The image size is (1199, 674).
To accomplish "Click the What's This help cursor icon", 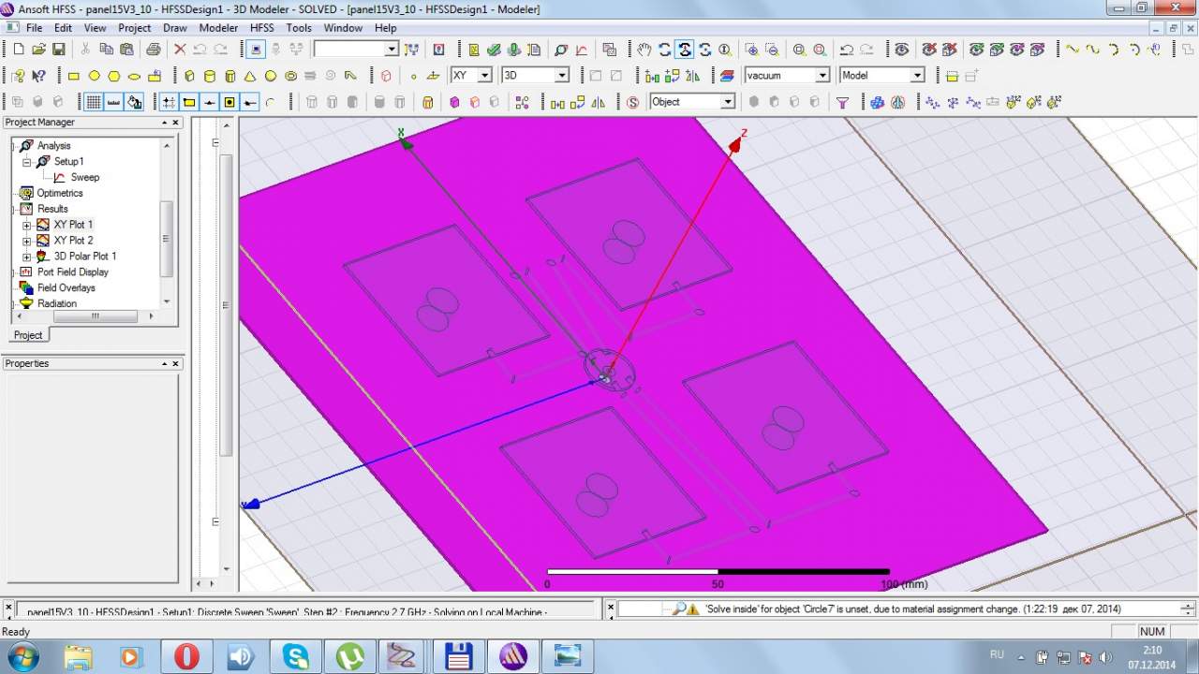I will point(38,76).
